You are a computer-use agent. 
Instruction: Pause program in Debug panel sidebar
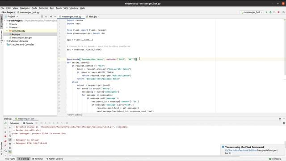[x=5, y=132]
